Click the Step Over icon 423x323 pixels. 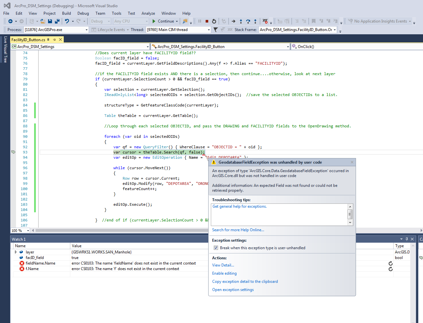(x=248, y=21)
